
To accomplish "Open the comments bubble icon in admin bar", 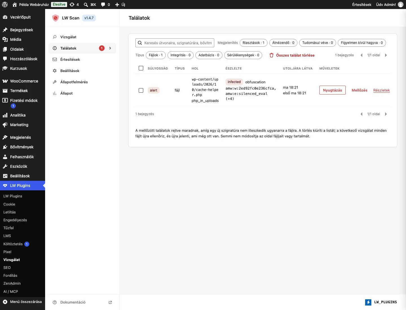I will pyautogui.click(x=103, y=5).
